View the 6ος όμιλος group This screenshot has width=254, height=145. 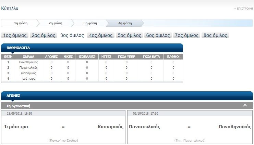pos(158,35)
